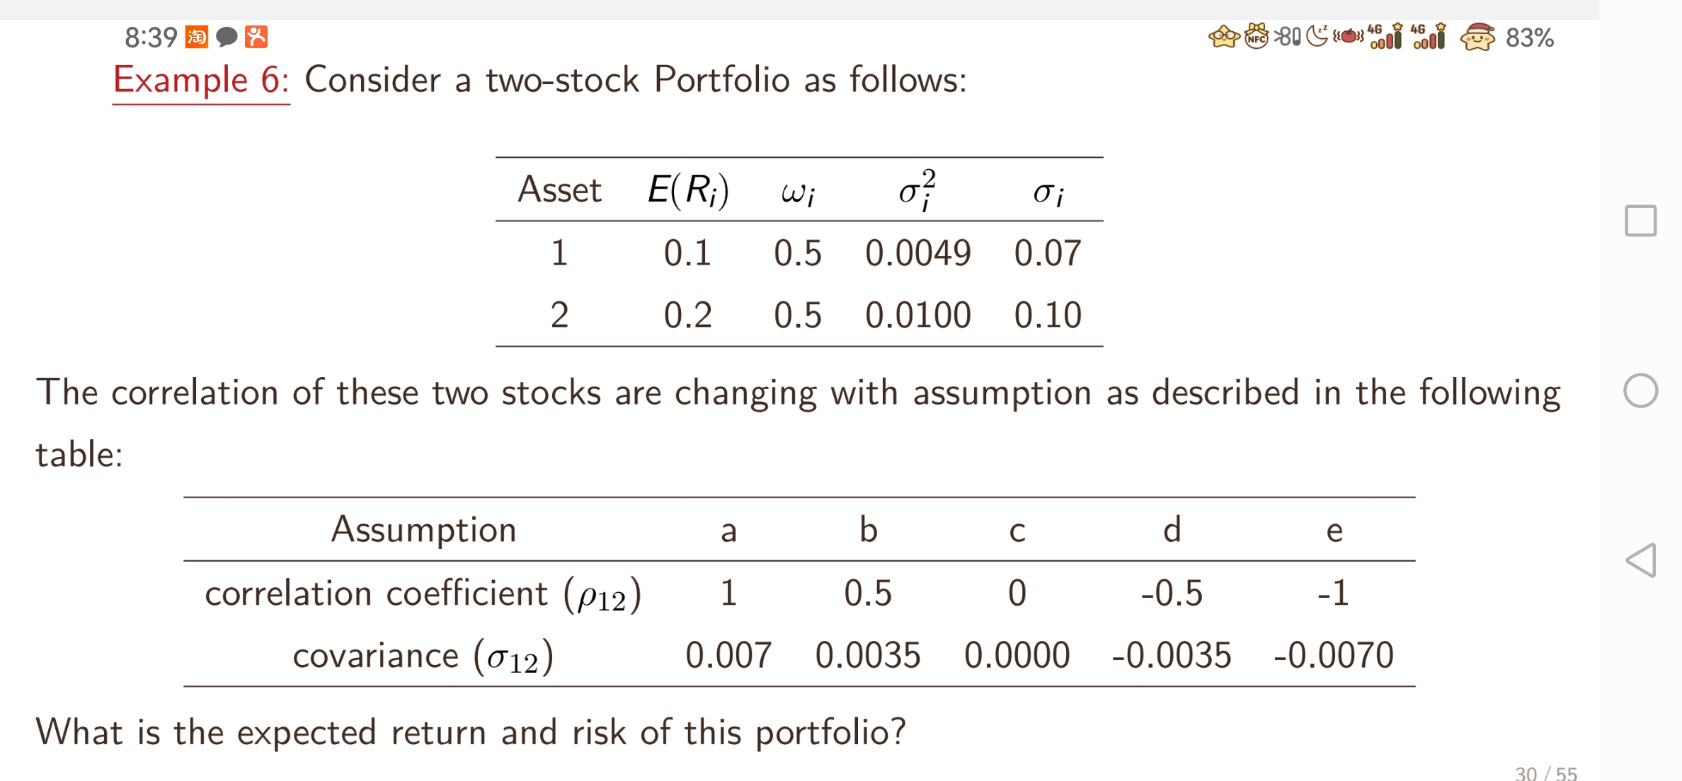Screen dimensions: 1682x781
Task: Tap the 30 / 55 page indicator
Action: [1545, 773]
